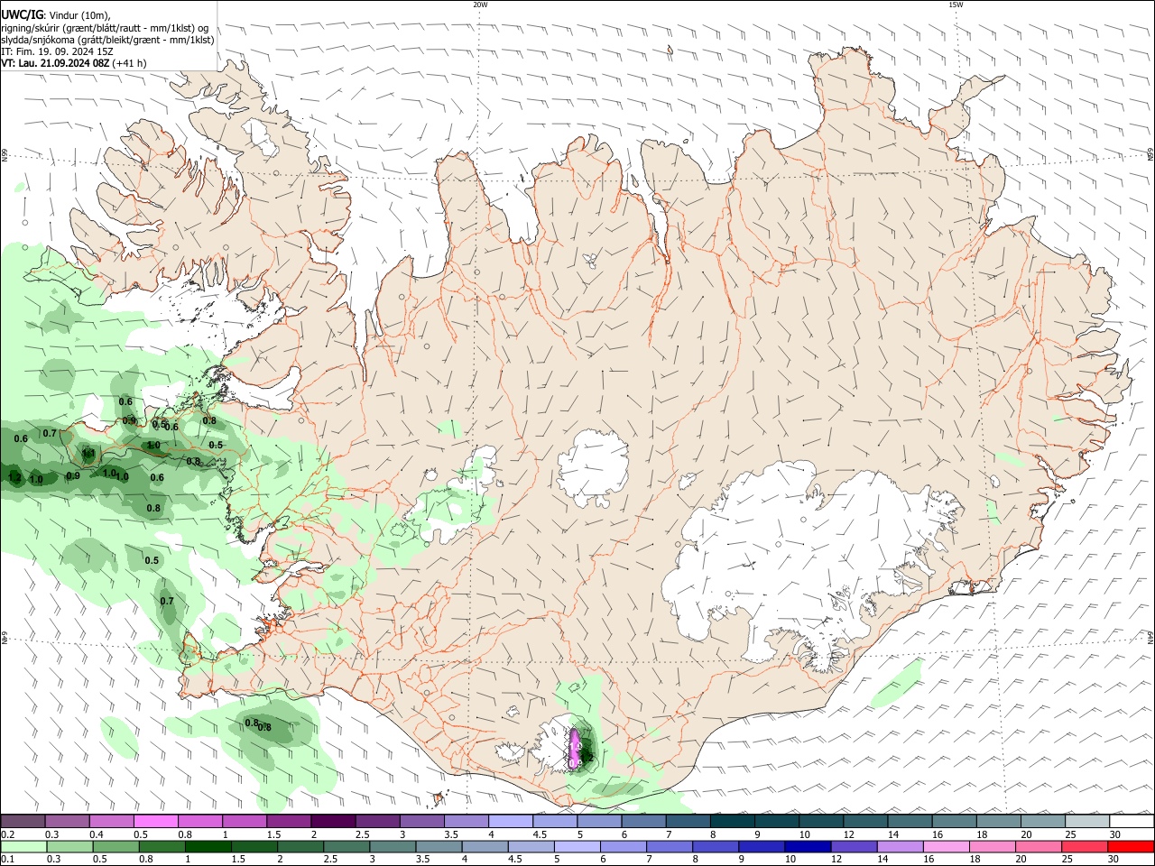
Task: Click the 20W longitude label at top edge
Action: pyautogui.click(x=480, y=5)
